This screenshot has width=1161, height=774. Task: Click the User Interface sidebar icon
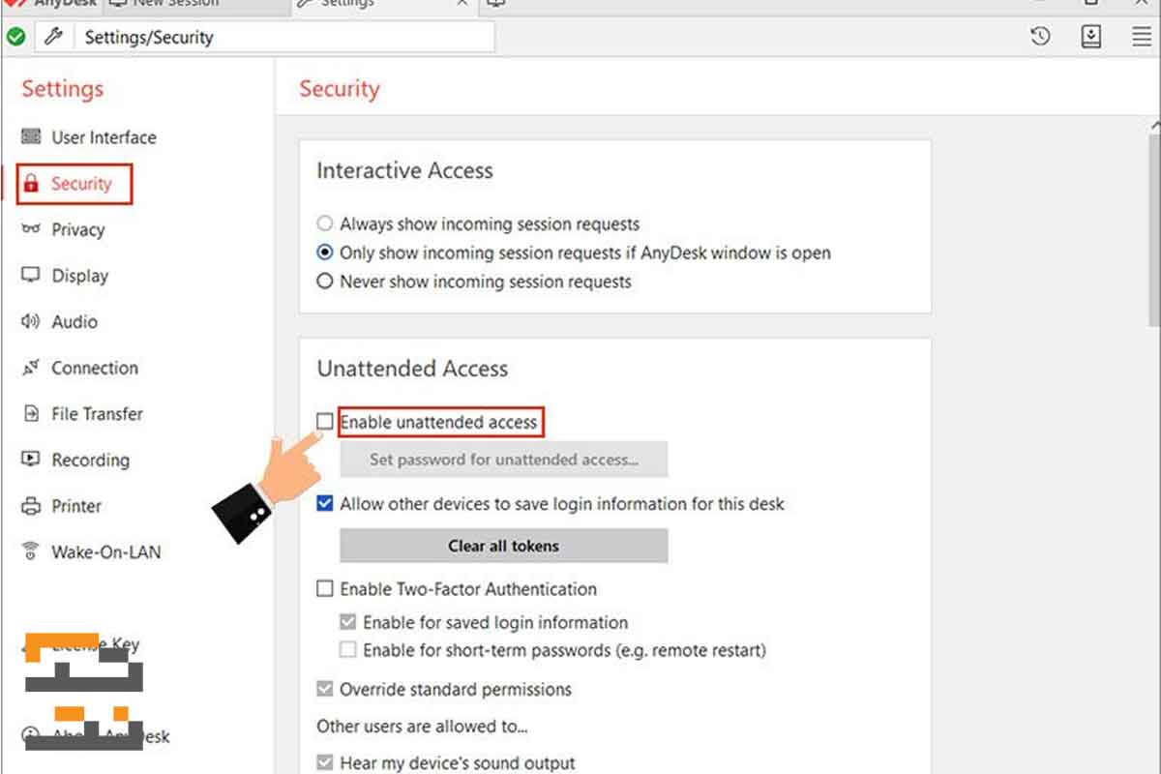[31, 137]
